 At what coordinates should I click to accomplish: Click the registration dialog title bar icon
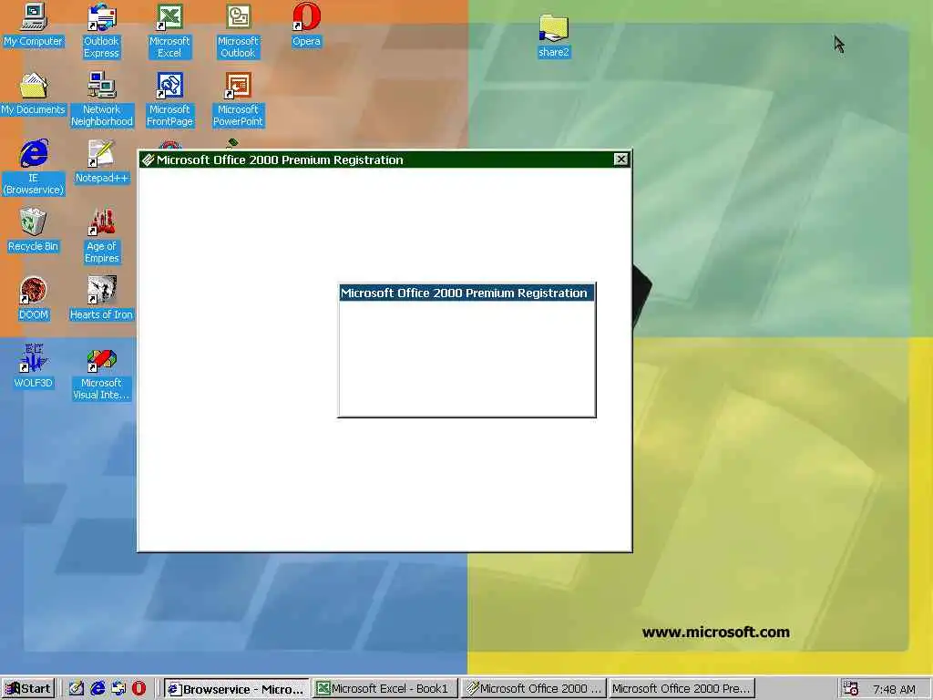pyautogui.click(x=149, y=160)
